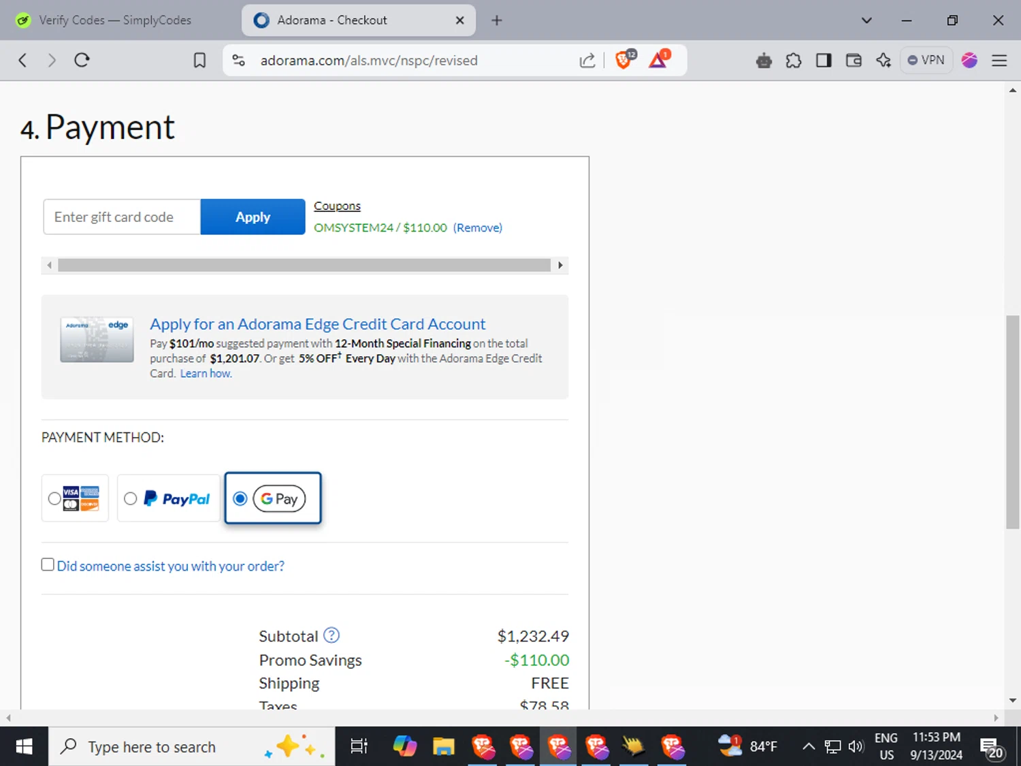Open Windows Start menu

point(24,747)
